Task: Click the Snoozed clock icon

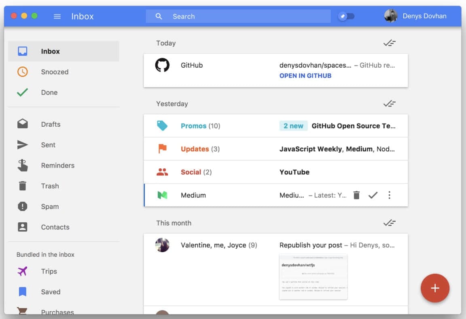Action: 23,72
